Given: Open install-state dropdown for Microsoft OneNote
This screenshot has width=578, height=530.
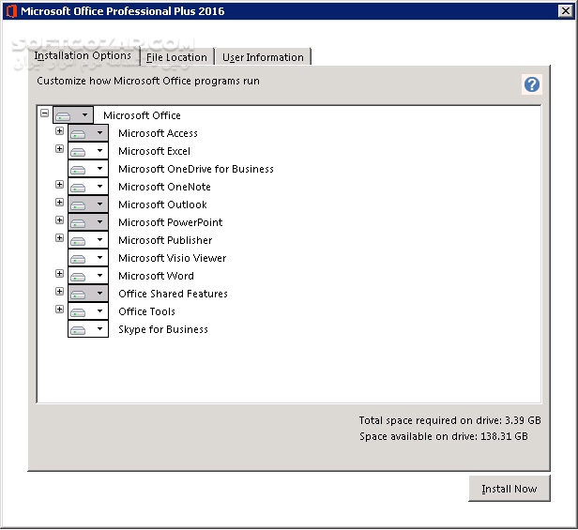Looking at the screenshot, I should (88, 187).
